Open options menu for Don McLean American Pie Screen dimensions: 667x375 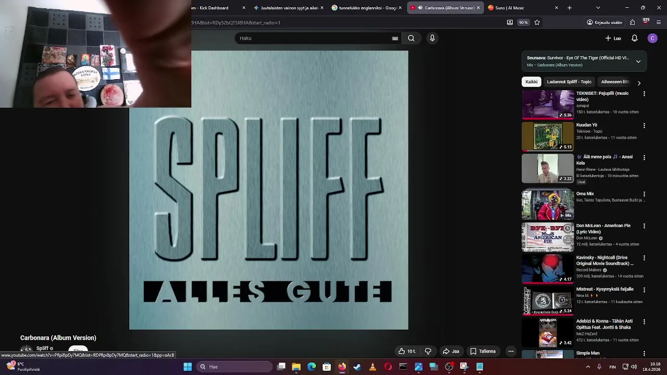[x=644, y=226]
